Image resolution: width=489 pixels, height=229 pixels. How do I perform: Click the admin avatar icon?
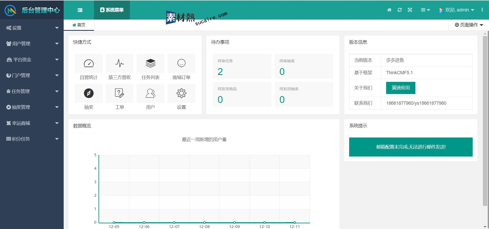click(441, 10)
